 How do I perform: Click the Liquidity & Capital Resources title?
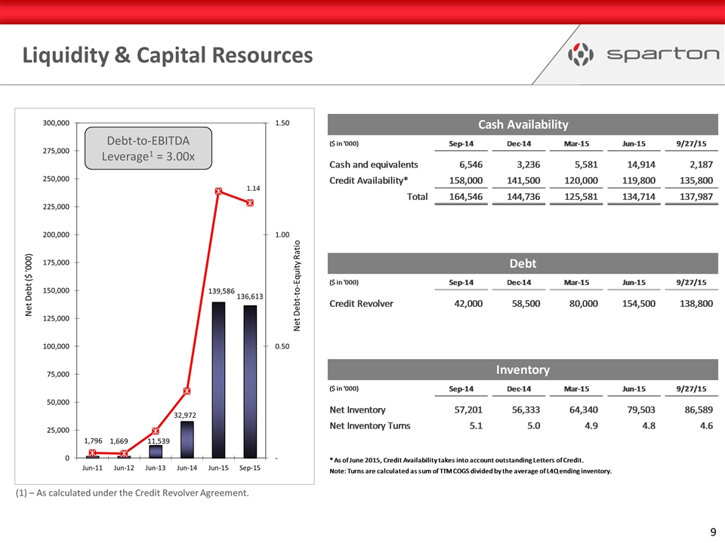tap(167, 55)
